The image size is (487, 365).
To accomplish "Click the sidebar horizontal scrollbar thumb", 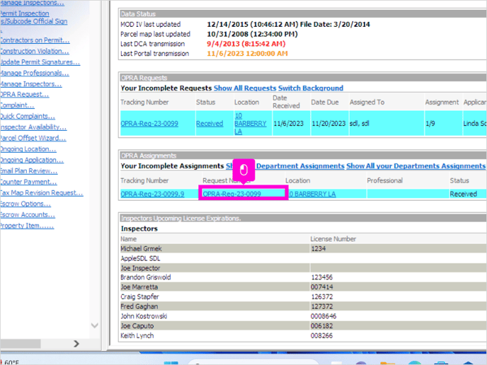I will tap(21, 344).
